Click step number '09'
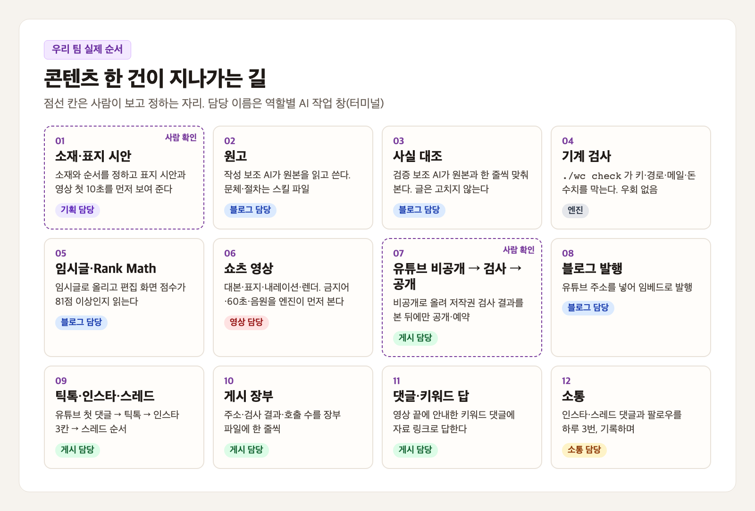 click(x=61, y=381)
